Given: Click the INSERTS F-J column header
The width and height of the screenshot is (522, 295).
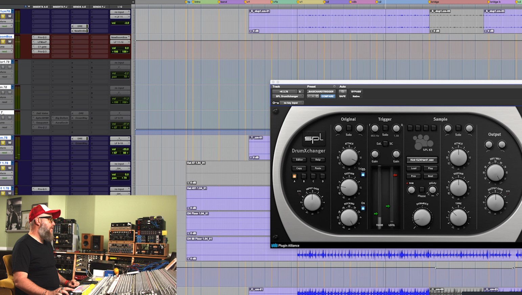Looking at the screenshot, I should 60,7.
